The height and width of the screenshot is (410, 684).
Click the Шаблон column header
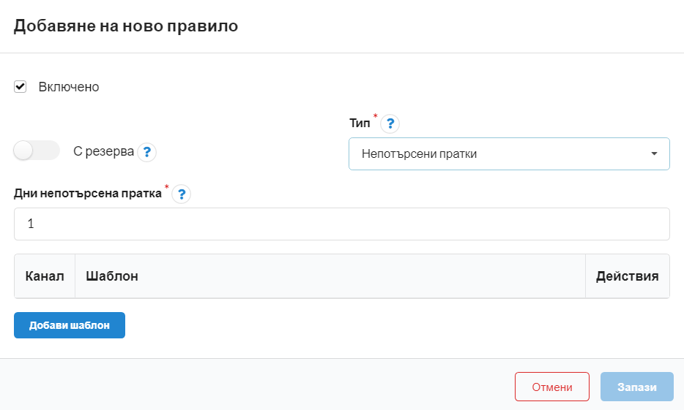pyautogui.click(x=330, y=276)
